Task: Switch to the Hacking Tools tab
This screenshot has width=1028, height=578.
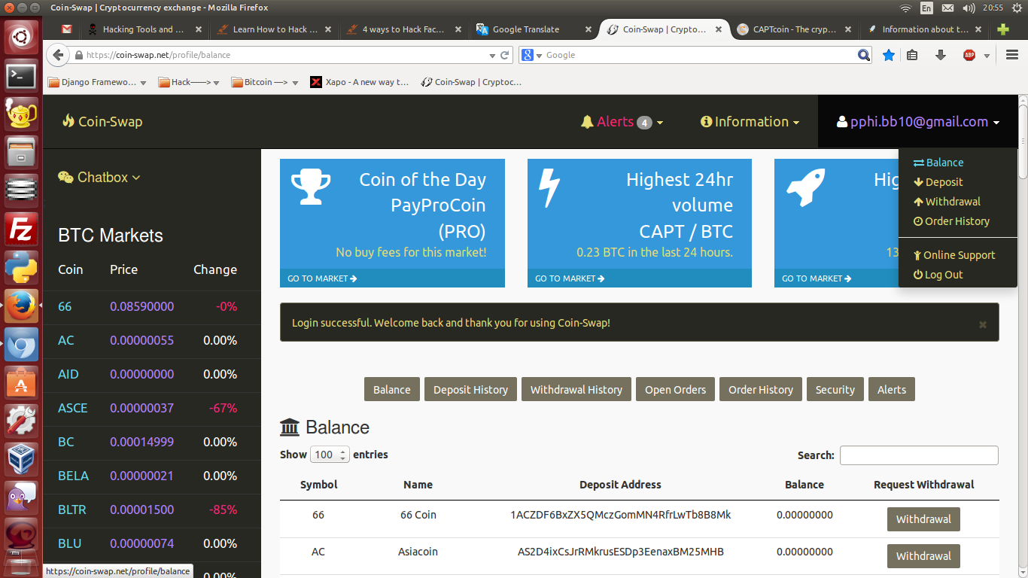Action: pyautogui.click(x=143, y=29)
